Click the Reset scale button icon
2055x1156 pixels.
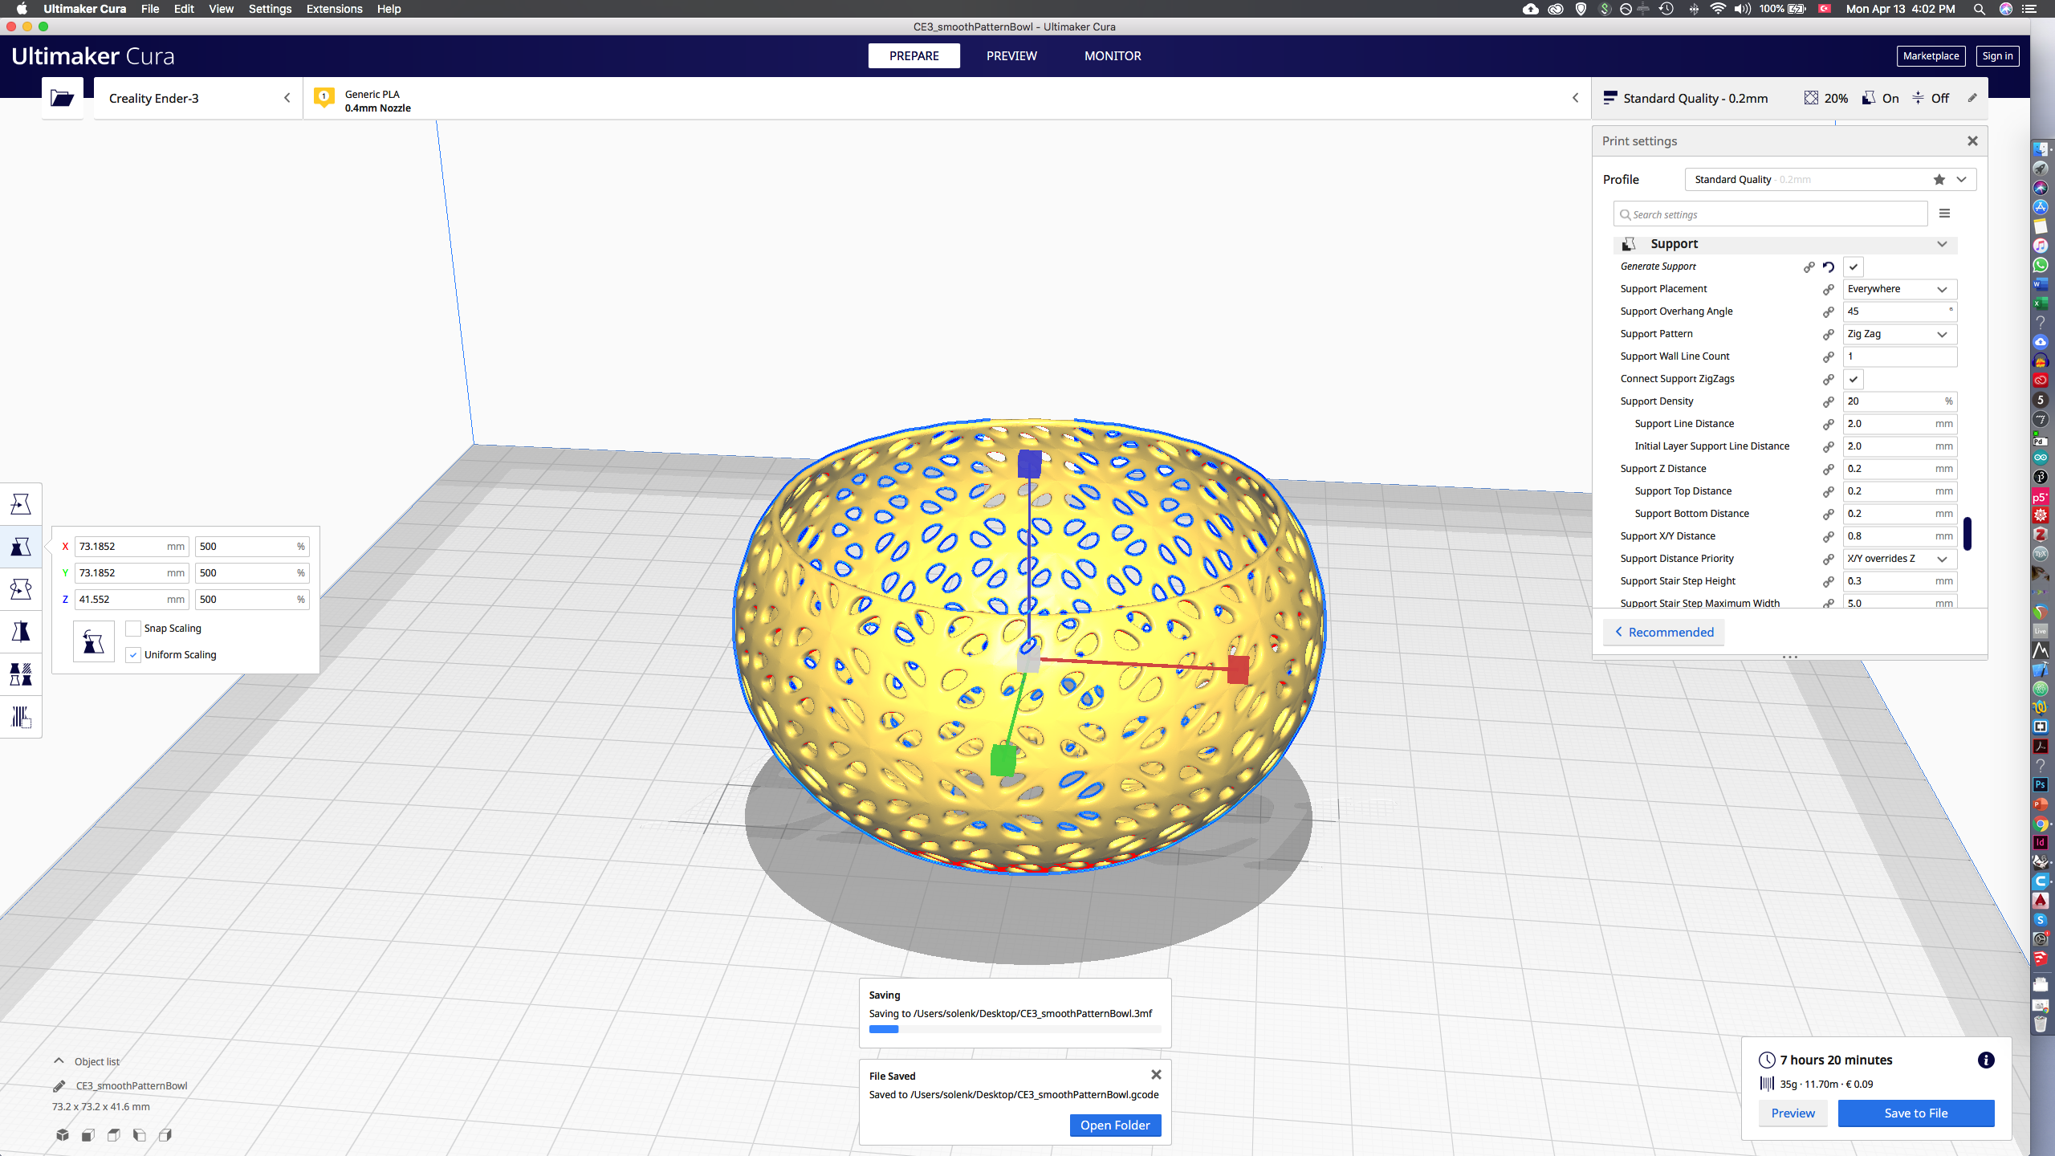point(93,641)
